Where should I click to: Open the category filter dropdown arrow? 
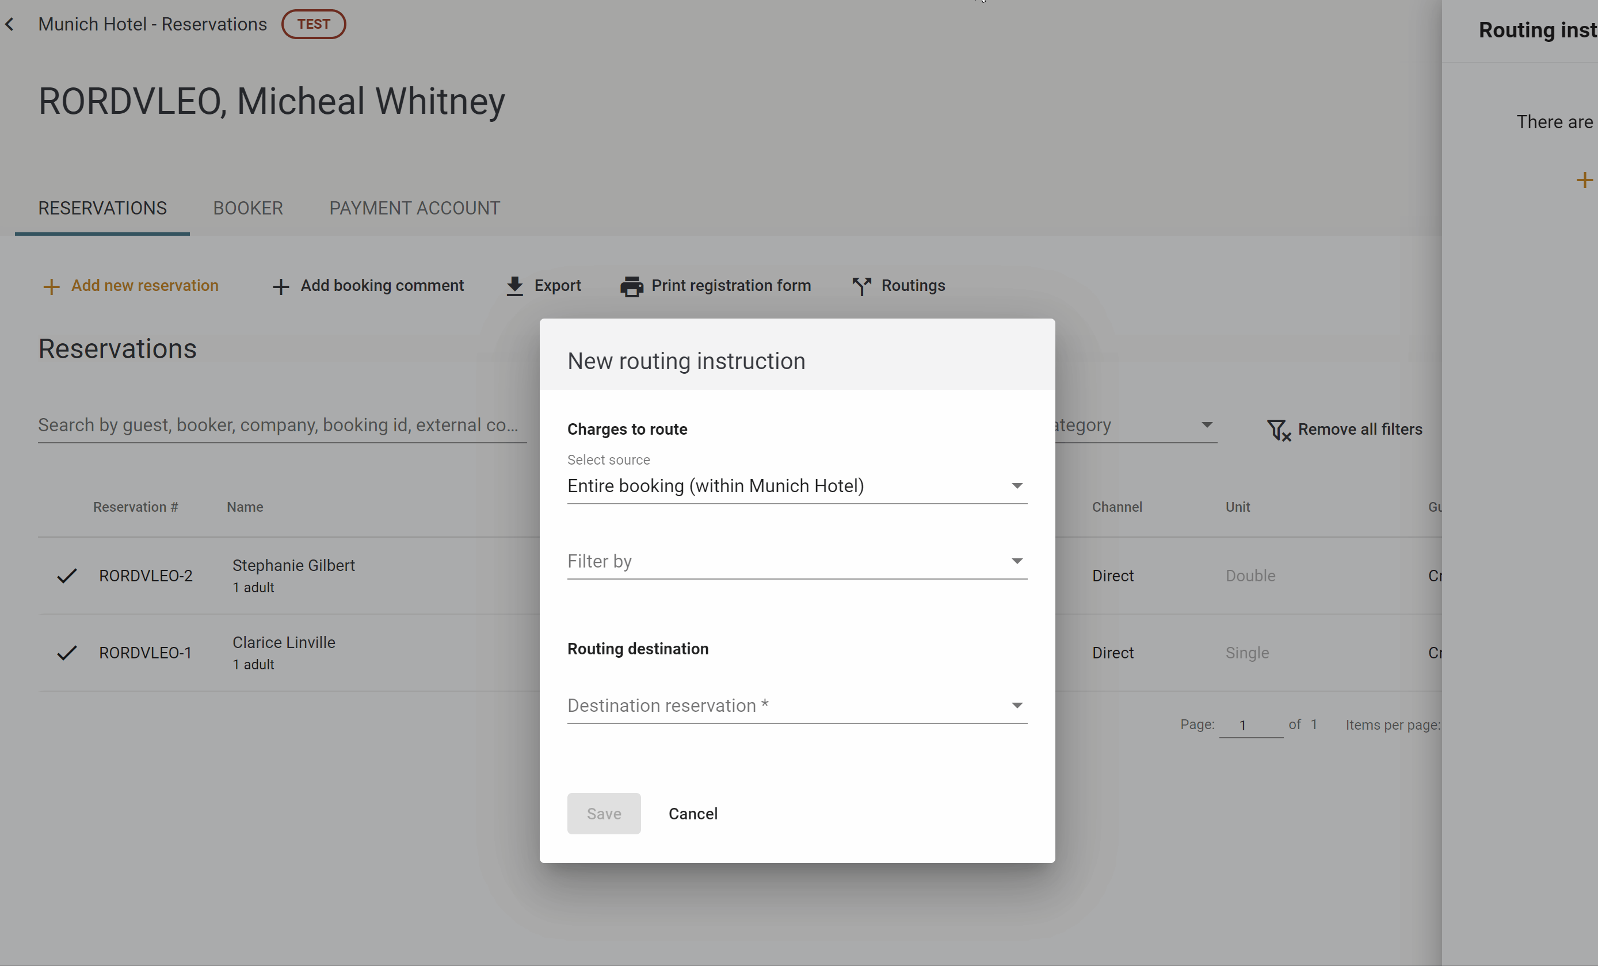1206,425
